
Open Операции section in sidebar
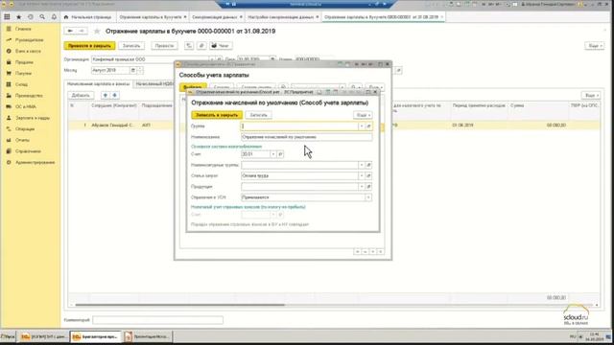point(25,128)
